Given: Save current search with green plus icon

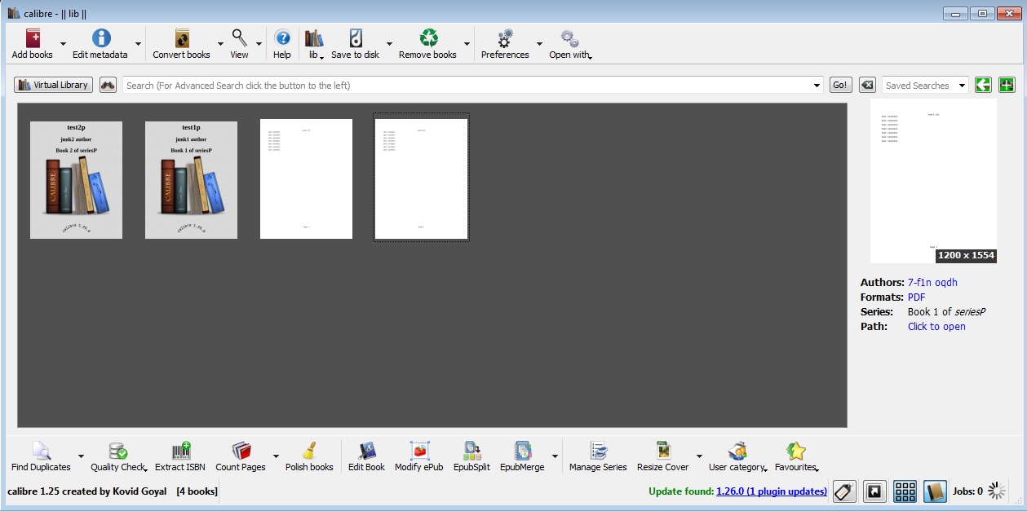Looking at the screenshot, I should point(1007,85).
